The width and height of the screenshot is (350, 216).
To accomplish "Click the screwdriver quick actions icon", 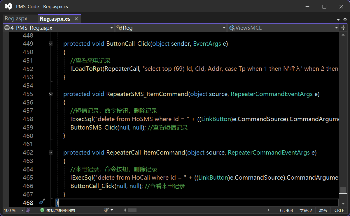I will point(42,202).
